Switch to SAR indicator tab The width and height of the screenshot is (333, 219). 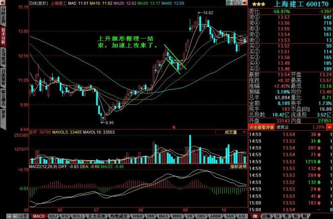point(230,217)
